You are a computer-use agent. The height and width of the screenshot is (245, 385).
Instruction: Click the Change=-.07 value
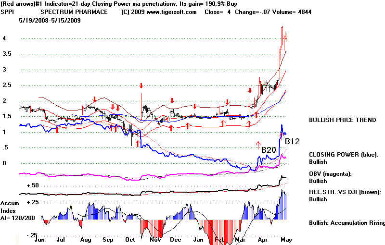coord(252,12)
